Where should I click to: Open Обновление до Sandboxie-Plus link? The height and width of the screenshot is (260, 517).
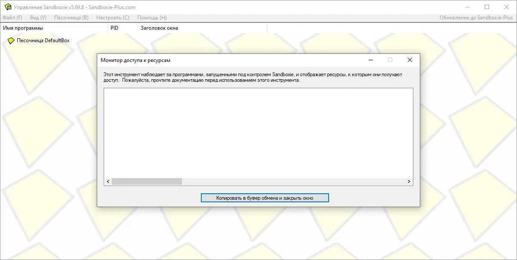476,18
